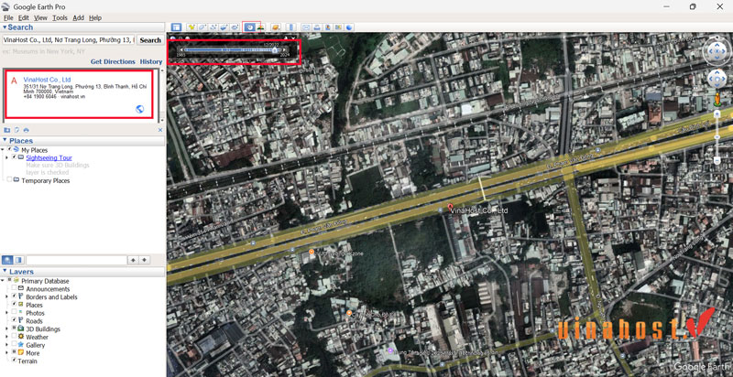The image size is (733, 377).
Task: Click the Street View pegman icon
Action: [x=717, y=99]
